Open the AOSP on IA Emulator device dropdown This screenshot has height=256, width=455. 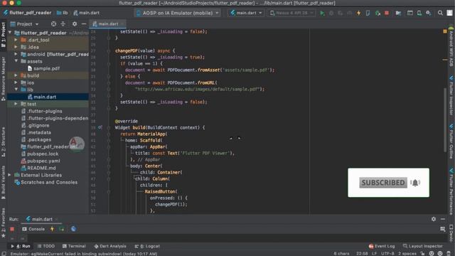tap(178, 13)
